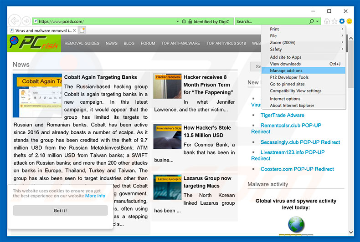Open Favorites star icon
This screenshot has width=360, height=242.
coord(334,21)
